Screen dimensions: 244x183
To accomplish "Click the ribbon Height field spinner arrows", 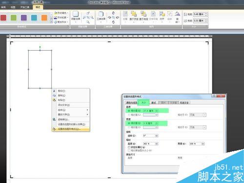I will pyautogui.click(x=206, y=14).
